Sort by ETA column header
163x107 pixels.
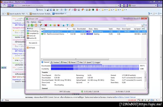point(143,29)
